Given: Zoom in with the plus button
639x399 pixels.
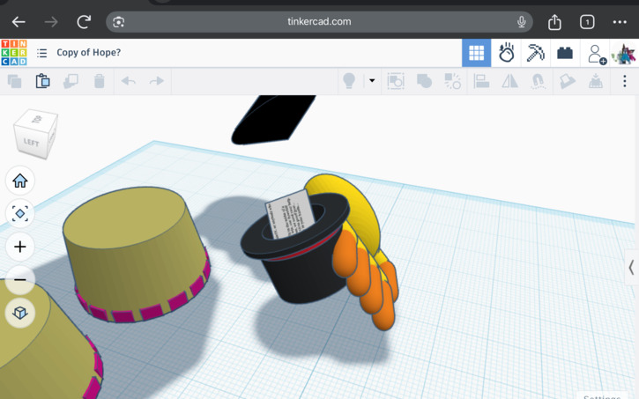Looking at the screenshot, I should coord(20,247).
